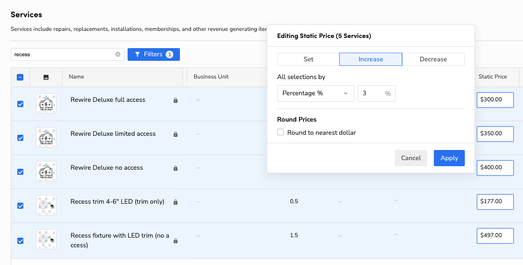Open thumbnail of Rewire Deluxe full access
This screenshot has width=523, height=265.
coord(46,103)
